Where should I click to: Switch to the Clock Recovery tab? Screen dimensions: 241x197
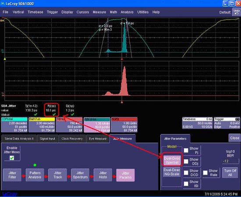[72, 139]
